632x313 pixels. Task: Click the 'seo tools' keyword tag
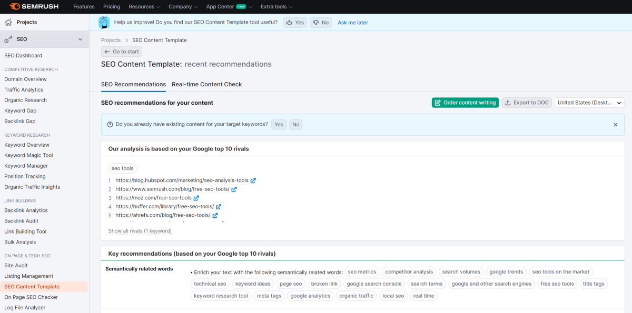click(123, 168)
